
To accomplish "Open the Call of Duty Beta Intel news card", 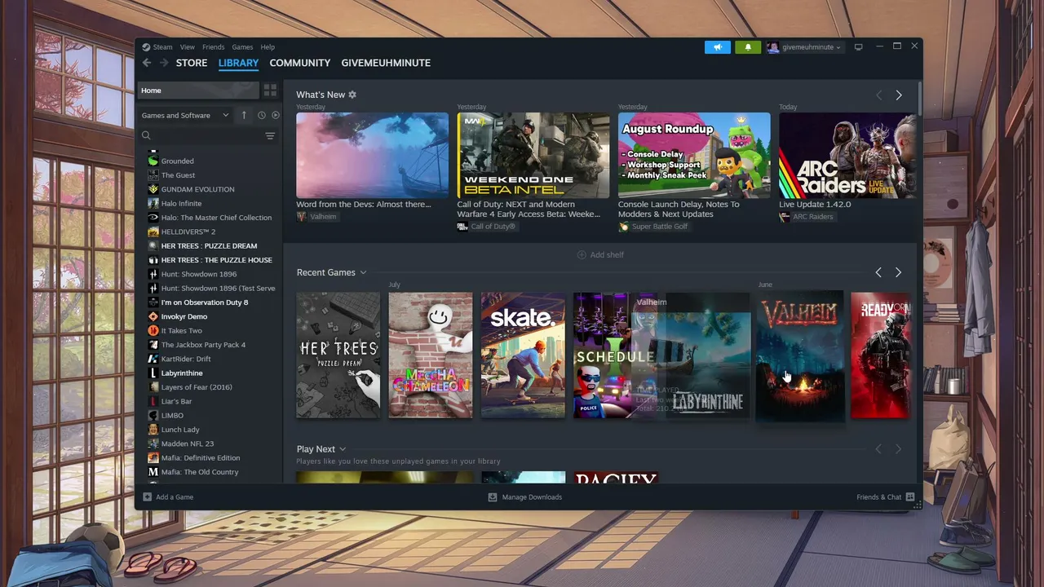I will click(533, 155).
